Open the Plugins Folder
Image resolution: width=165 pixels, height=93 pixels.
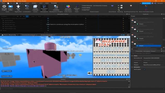coord(11,8)
